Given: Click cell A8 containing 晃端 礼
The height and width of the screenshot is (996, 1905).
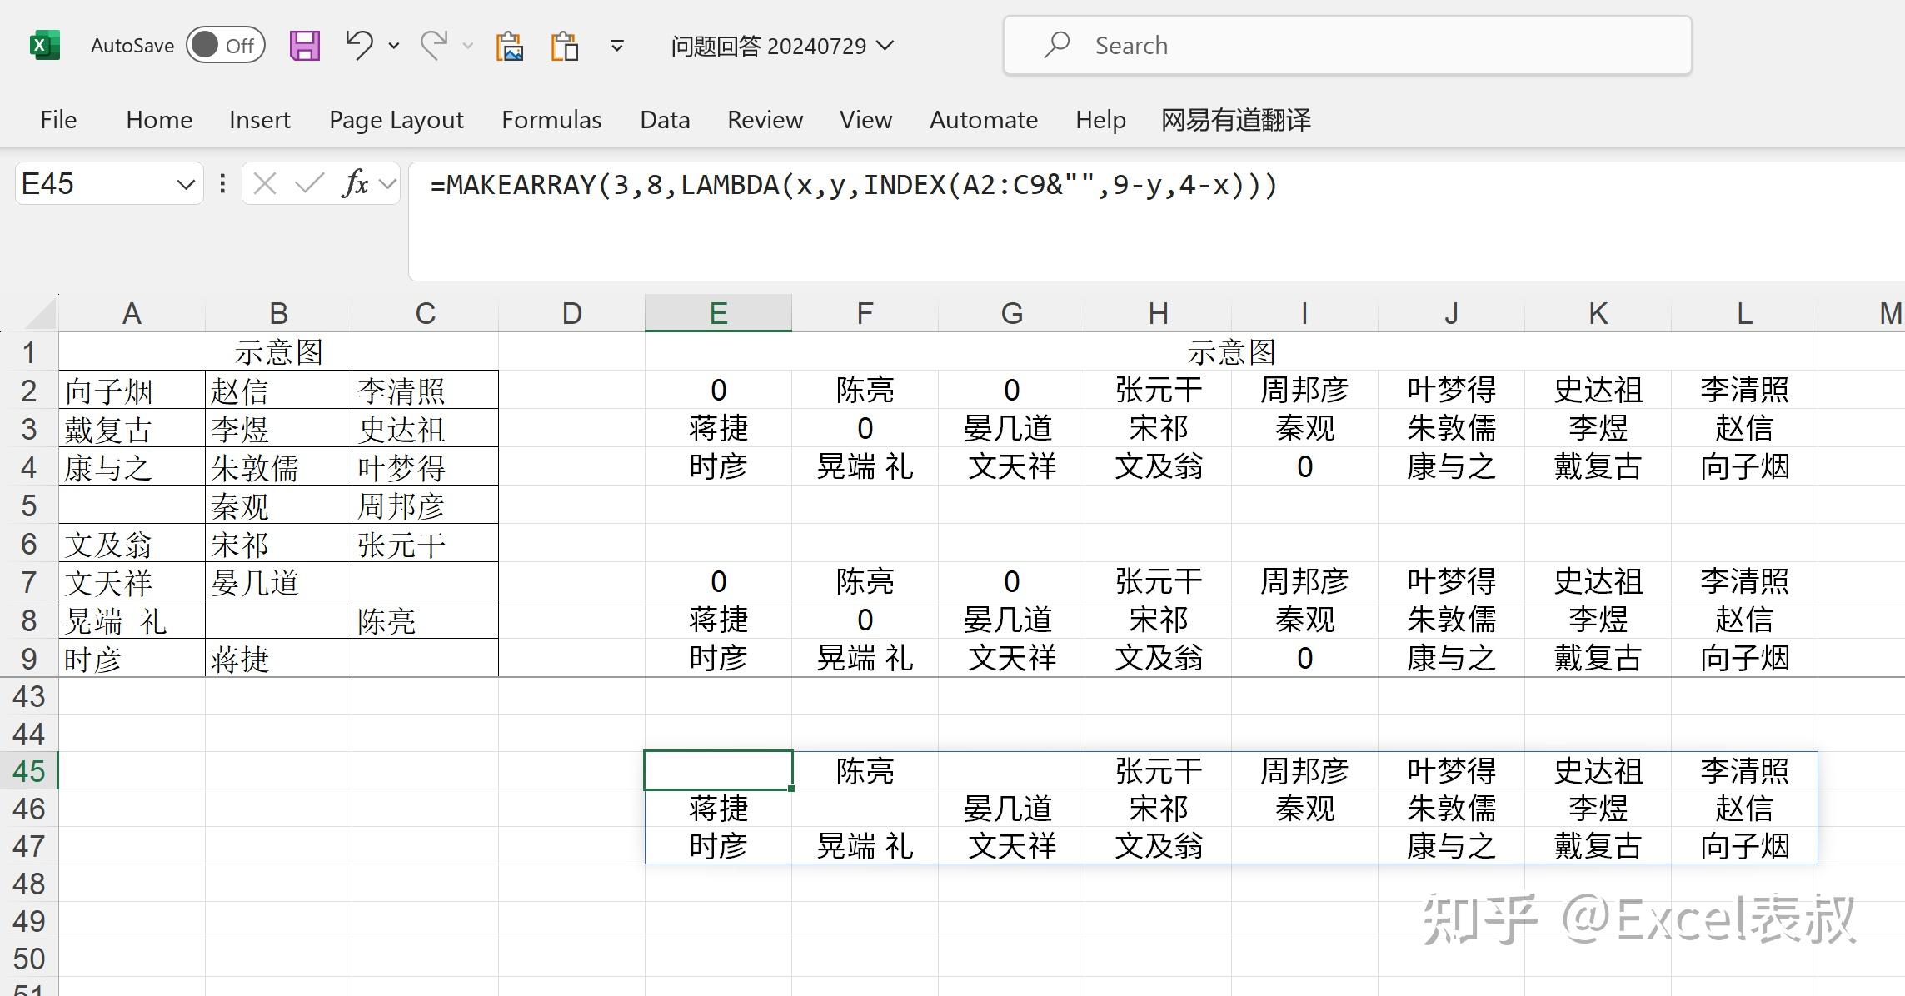Looking at the screenshot, I should tap(132, 620).
